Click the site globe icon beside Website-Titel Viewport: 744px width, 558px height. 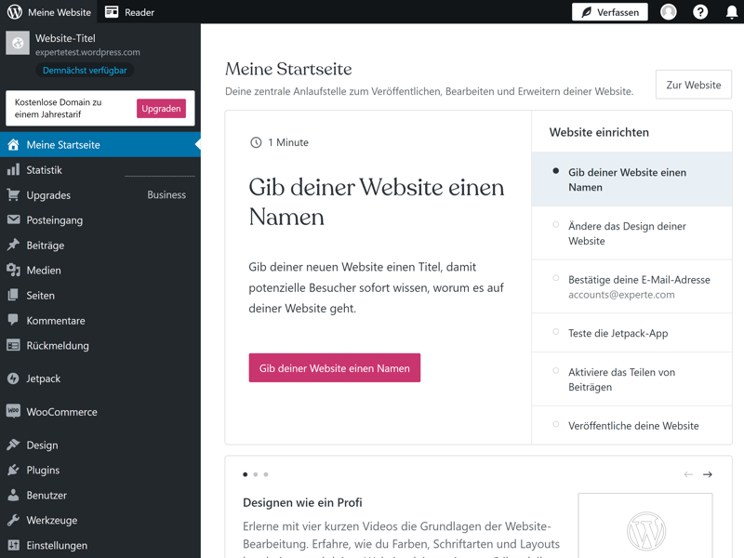[x=18, y=43]
